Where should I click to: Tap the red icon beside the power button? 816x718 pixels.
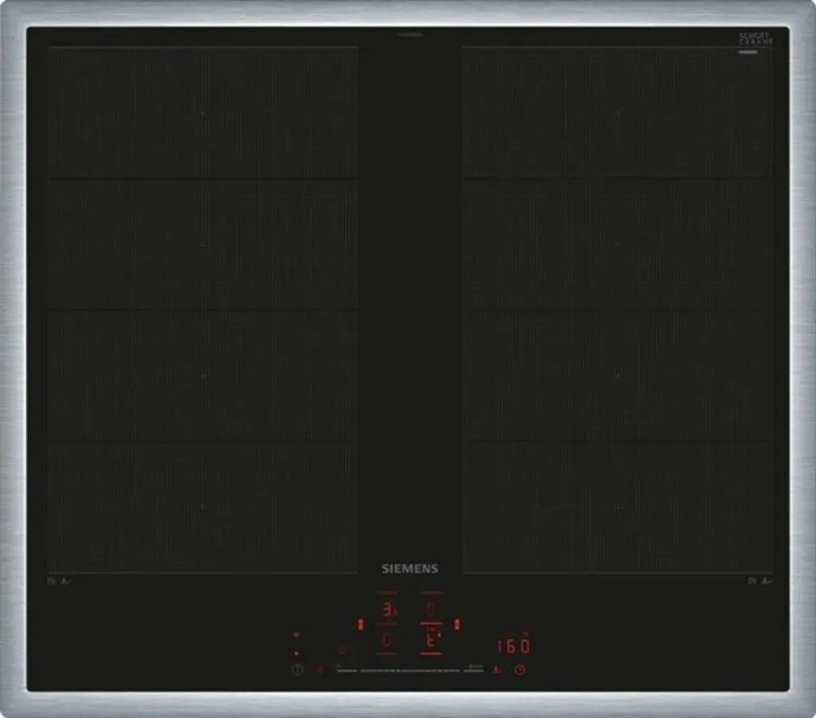(320, 669)
